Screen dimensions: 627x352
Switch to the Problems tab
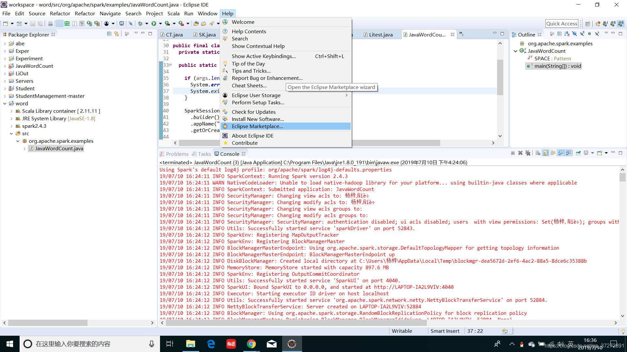click(174, 154)
